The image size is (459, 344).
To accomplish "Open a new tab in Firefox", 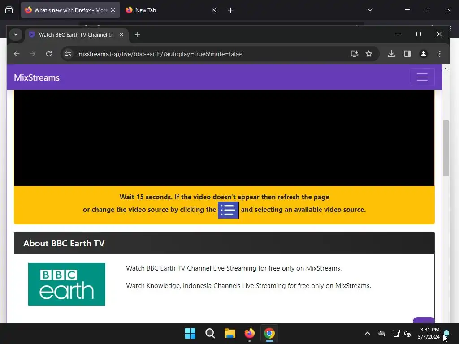I will pyautogui.click(x=231, y=10).
